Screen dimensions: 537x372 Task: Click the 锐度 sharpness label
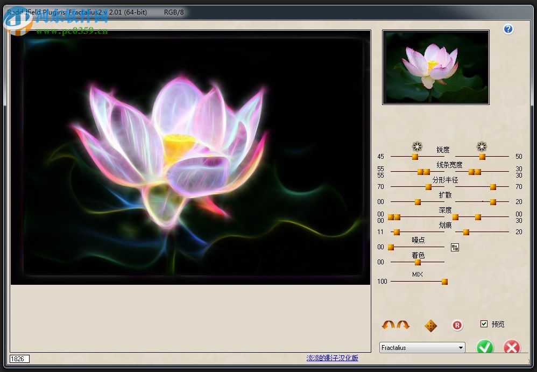pos(443,150)
